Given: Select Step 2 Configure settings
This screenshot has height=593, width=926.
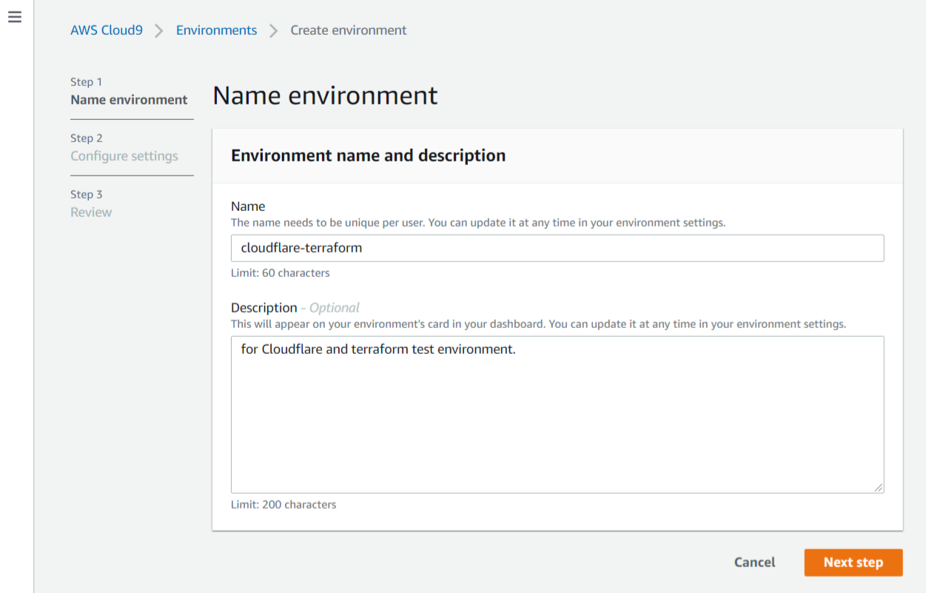Looking at the screenshot, I should tap(124, 156).
